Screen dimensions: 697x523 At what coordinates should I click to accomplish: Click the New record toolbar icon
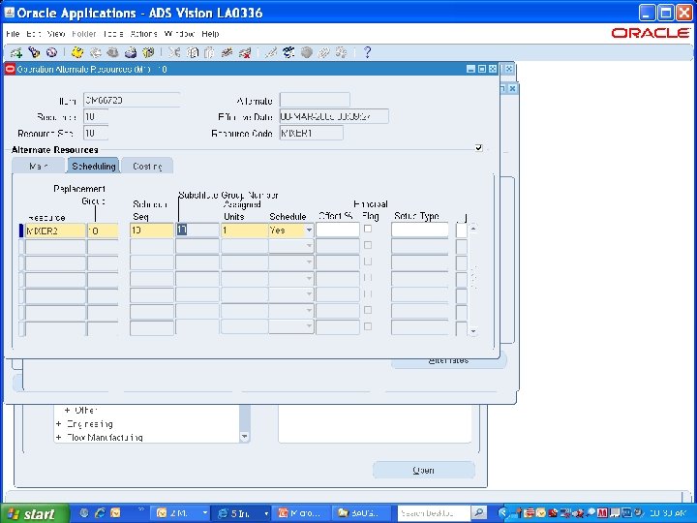pyautogui.click(x=16, y=53)
